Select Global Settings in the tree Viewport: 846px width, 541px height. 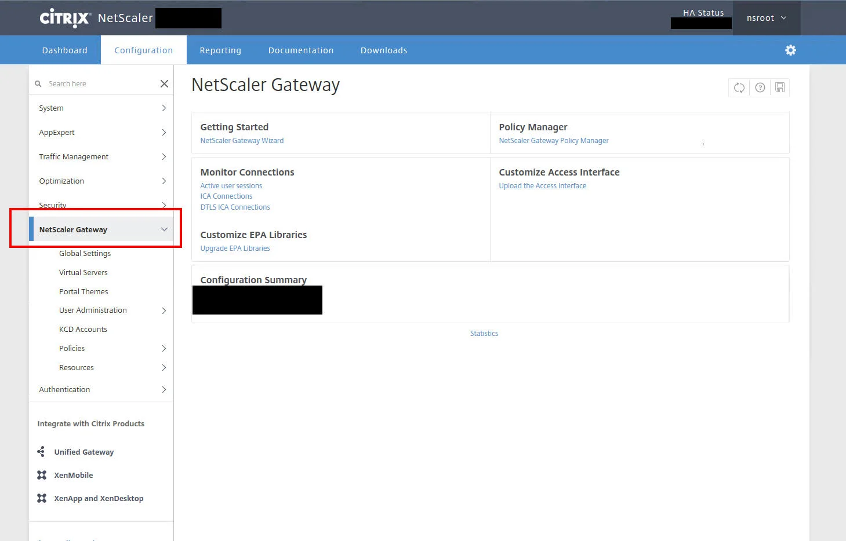click(85, 254)
